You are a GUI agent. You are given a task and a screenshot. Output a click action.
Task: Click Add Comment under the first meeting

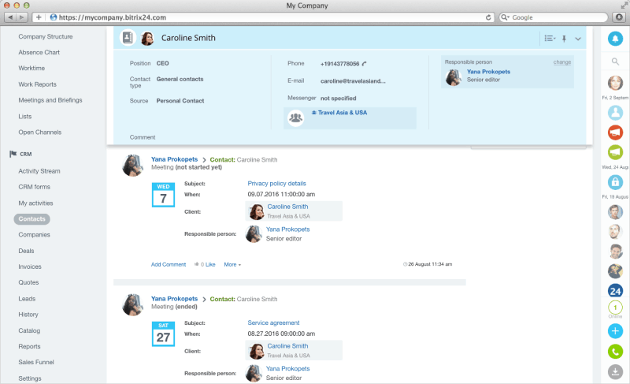(x=169, y=265)
